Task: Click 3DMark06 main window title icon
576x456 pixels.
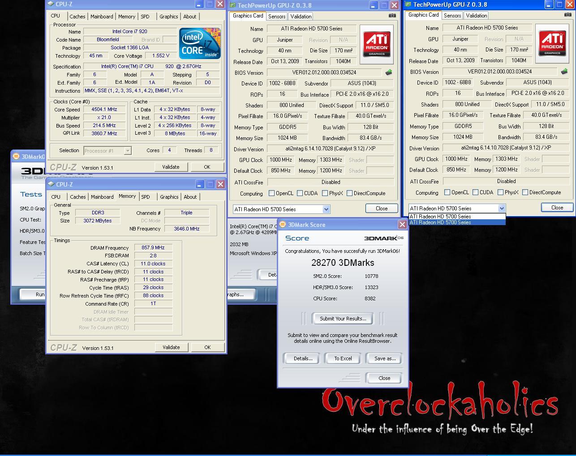Action: (x=16, y=156)
